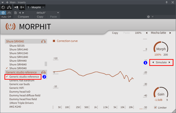
Task: Select Shure SRH1840 headphone
Action: [x=19, y=57]
